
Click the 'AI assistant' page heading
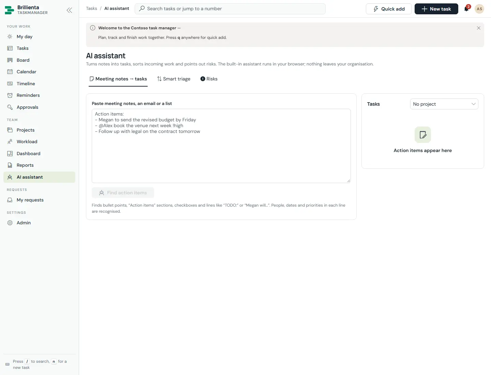click(x=106, y=56)
